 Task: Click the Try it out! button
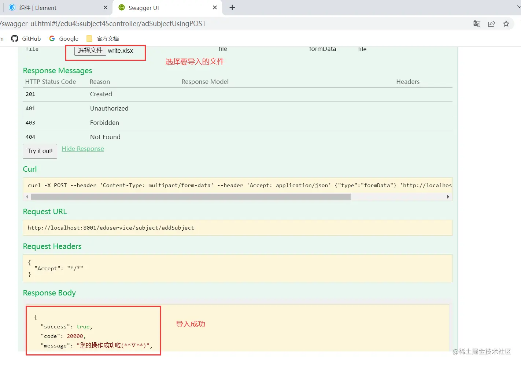click(40, 151)
